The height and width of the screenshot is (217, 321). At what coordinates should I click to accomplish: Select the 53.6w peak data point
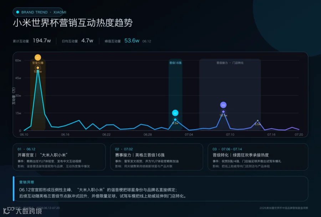coord(38,67)
